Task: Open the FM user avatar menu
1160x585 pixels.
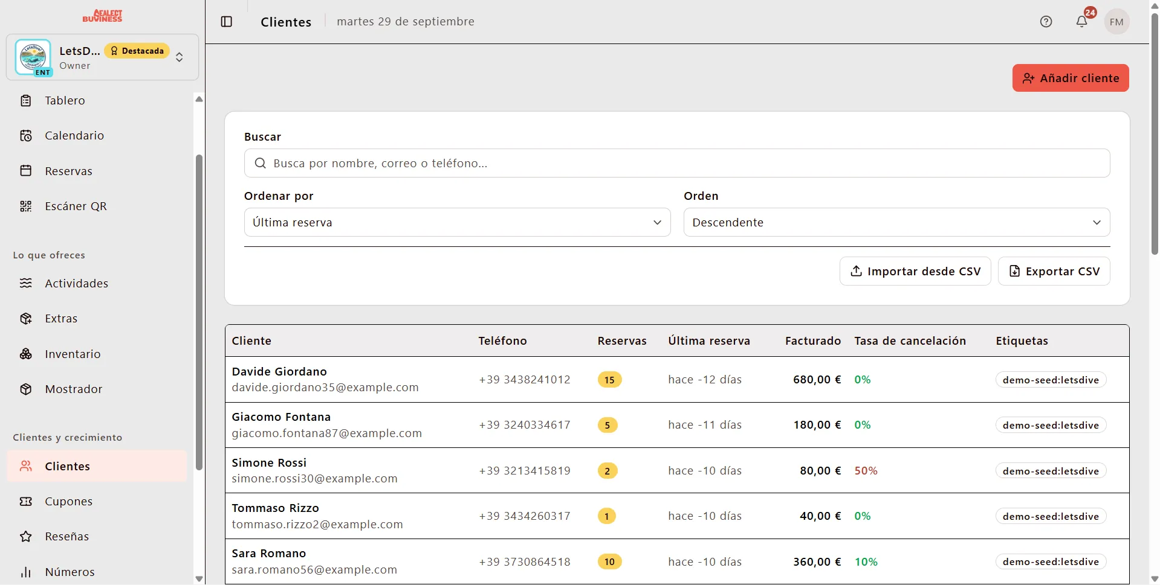Action: click(1116, 22)
